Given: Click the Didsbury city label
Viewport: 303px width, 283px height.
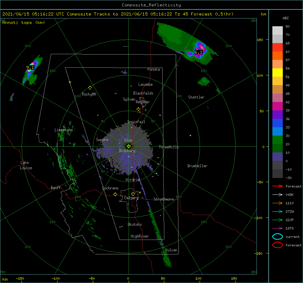Looking at the screenshot, I should pyautogui.click(x=127, y=151).
